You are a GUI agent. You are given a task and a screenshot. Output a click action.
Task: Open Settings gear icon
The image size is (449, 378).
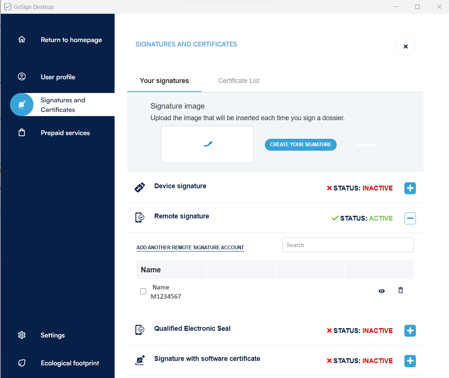pyautogui.click(x=22, y=335)
